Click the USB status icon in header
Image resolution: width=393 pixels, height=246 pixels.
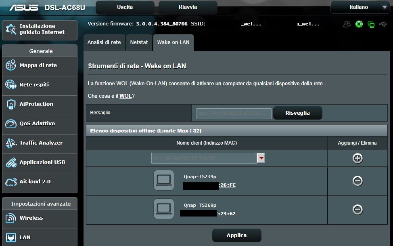(383, 24)
